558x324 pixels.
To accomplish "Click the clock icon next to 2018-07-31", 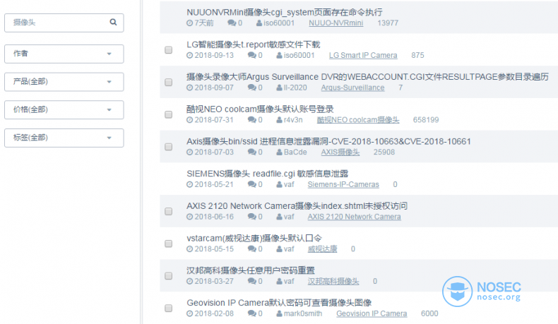I will point(190,120).
